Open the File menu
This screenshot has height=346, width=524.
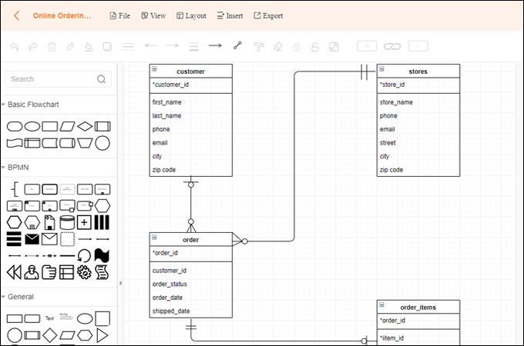120,15
